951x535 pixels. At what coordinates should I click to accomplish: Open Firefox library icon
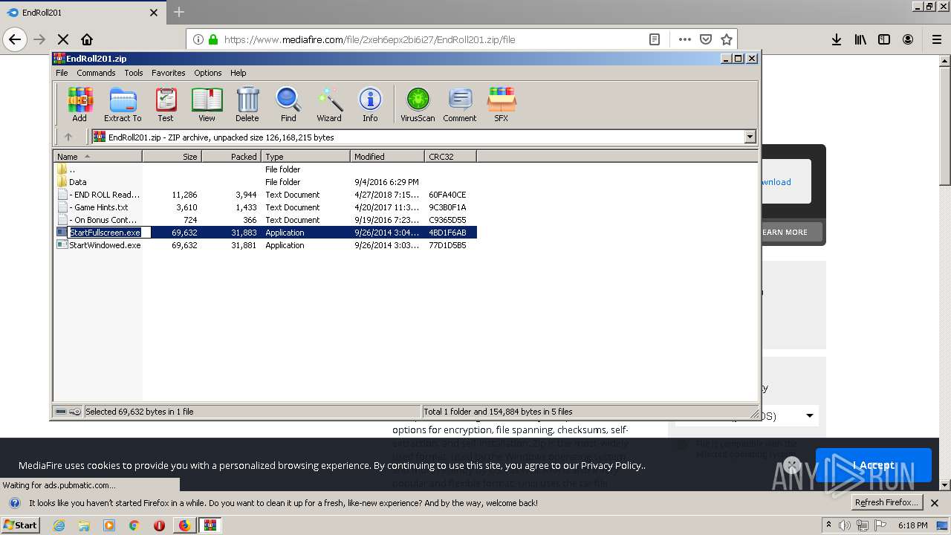pos(860,39)
